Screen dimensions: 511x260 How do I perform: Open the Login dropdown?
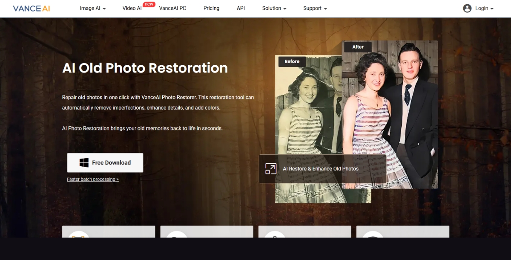(484, 8)
